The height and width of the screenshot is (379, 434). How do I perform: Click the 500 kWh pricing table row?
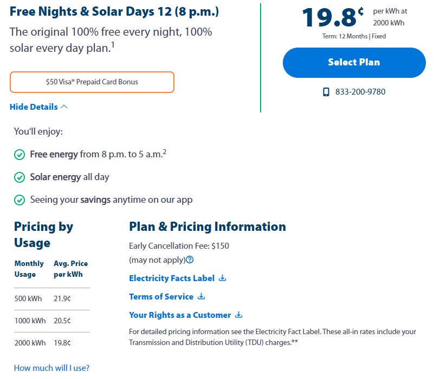click(x=51, y=298)
